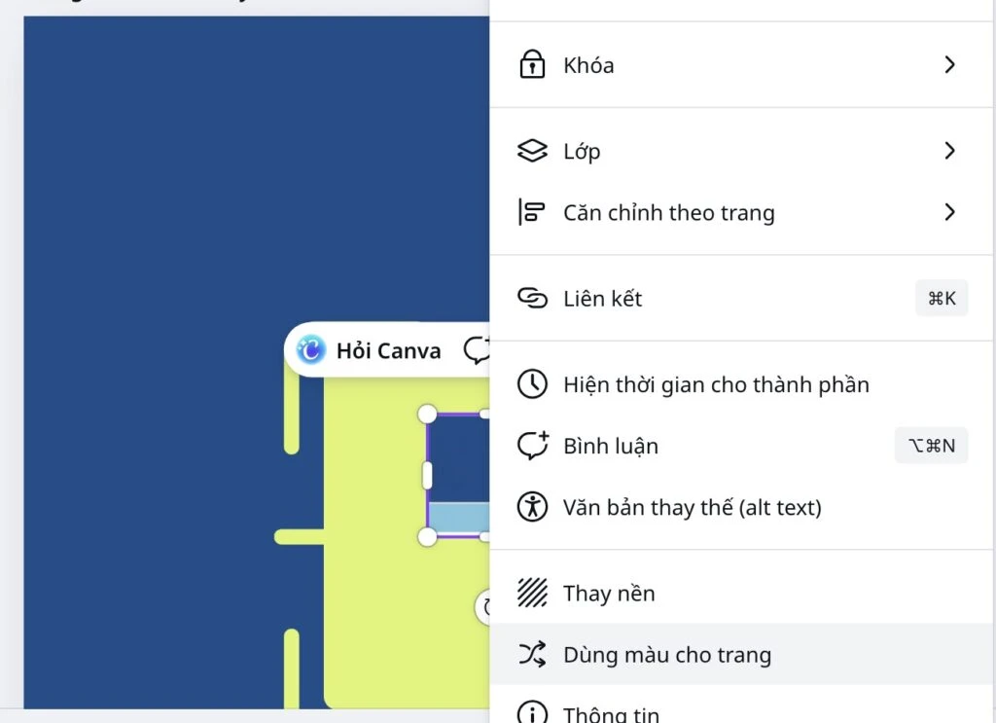Open the Căn chỉnh theo trang submenu arrow
The width and height of the screenshot is (996, 723).
pos(950,212)
